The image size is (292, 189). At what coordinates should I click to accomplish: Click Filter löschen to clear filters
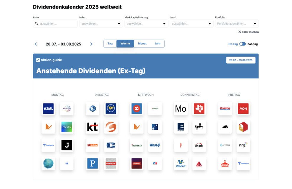click(x=248, y=32)
